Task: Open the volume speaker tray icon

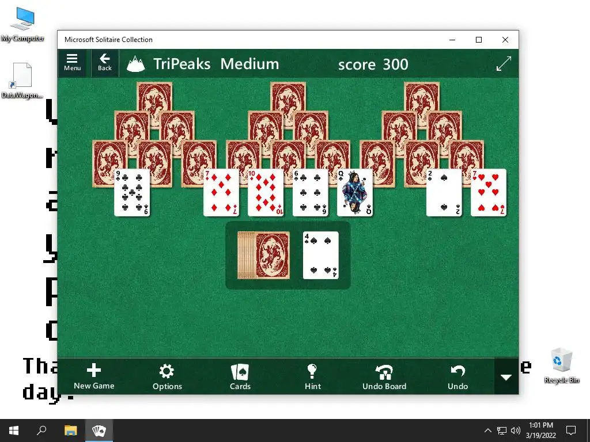Action: point(516,430)
